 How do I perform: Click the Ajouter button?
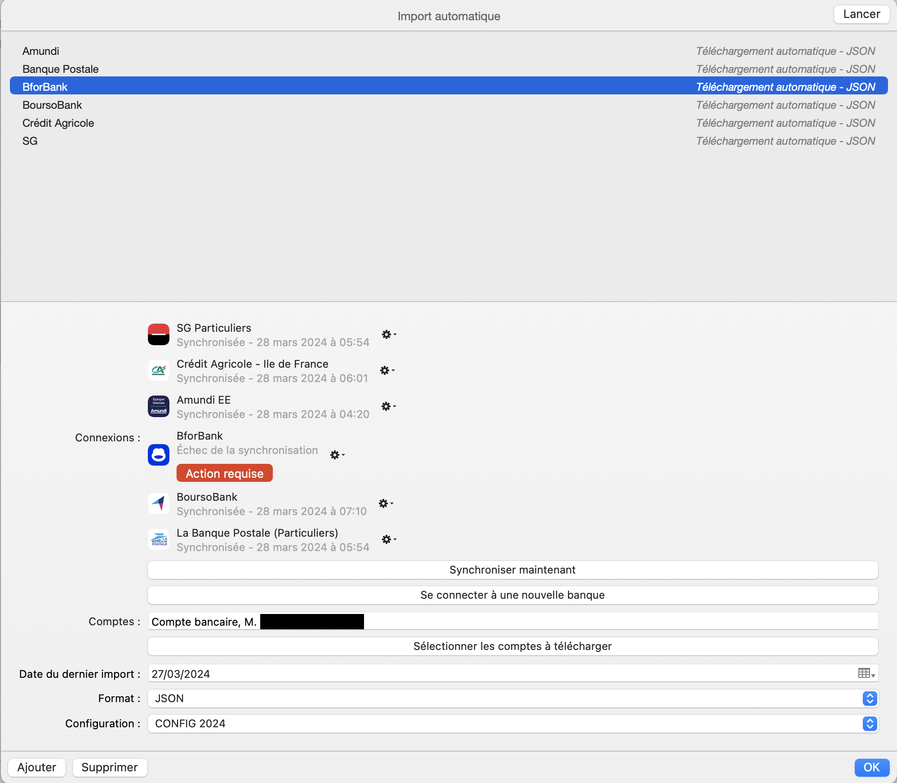click(x=37, y=767)
